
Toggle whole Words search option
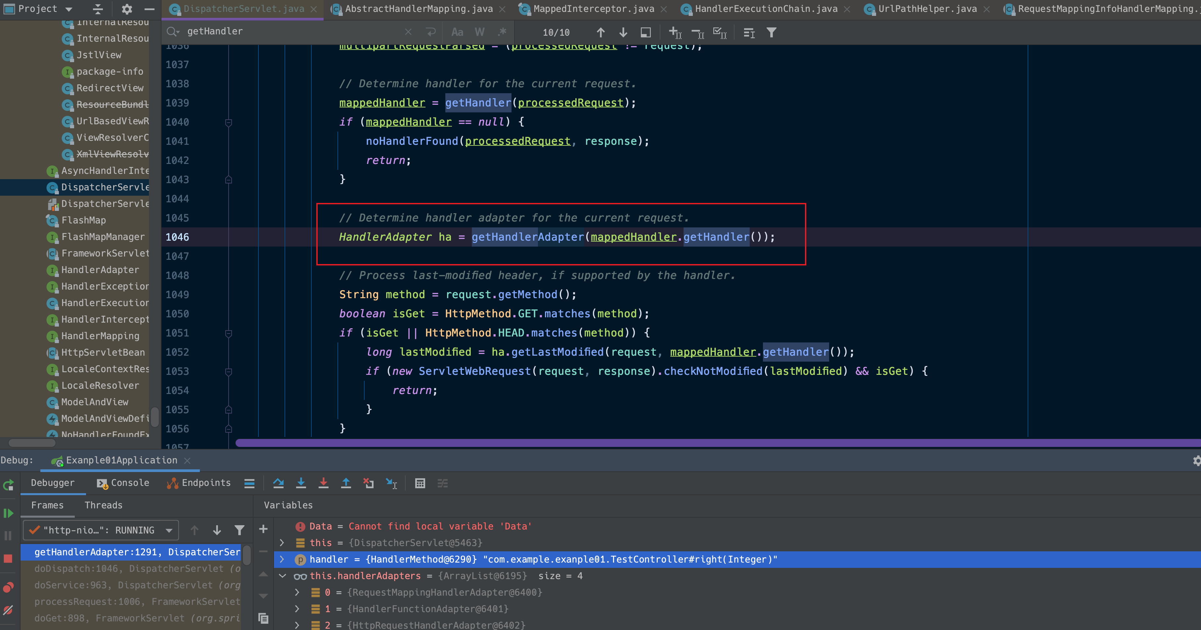pyautogui.click(x=479, y=32)
